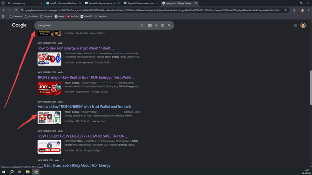Viewport: 312px width, 175px height.
Task: Open Task View in the taskbar
Action: click(x=19, y=172)
